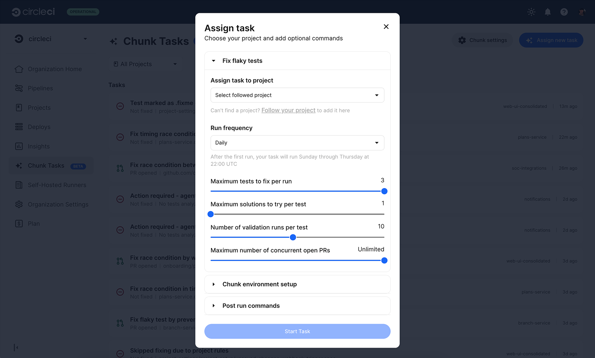Open the Run frequency dropdown showing Daily
Viewport: 595px width, 358px height.
click(x=297, y=143)
